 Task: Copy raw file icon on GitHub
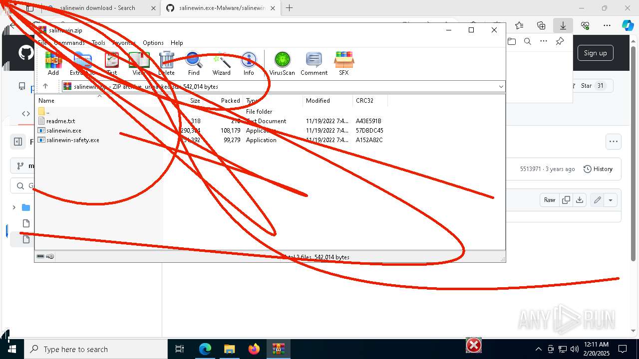(x=566, y=200)
